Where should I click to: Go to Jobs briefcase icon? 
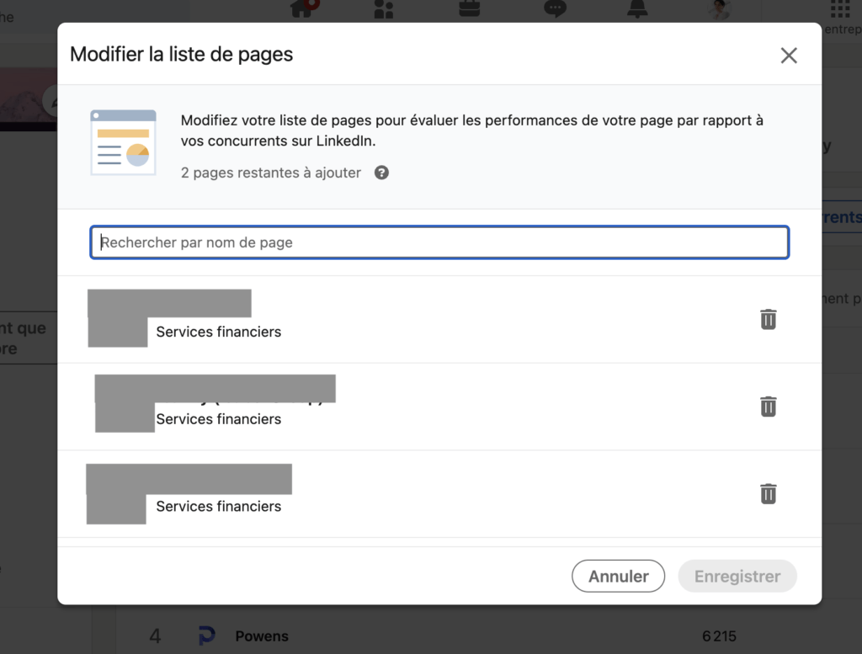pos(470,8)
